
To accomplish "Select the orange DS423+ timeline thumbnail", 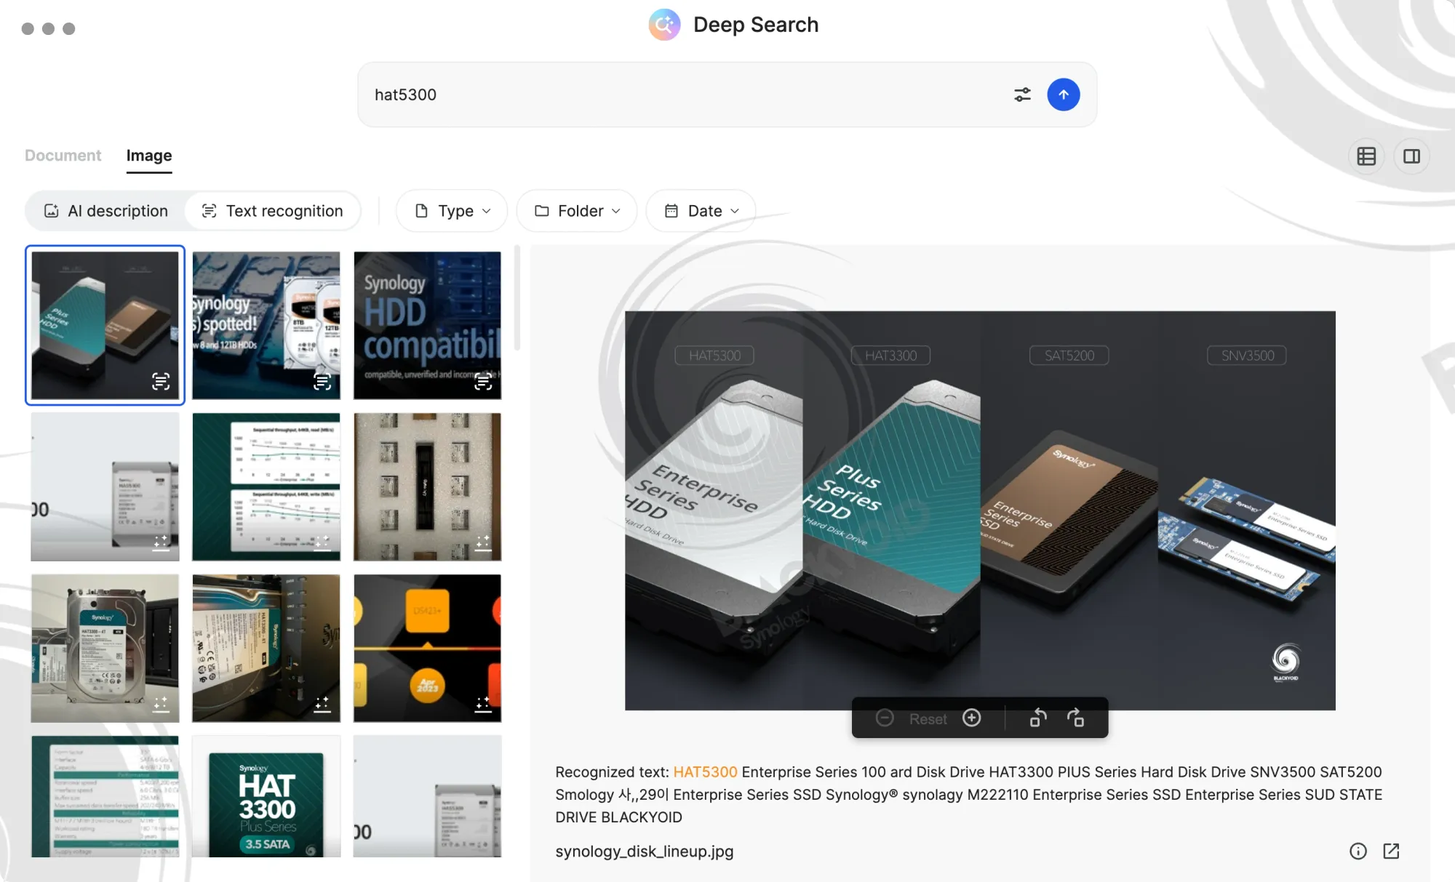I will 427,648.
